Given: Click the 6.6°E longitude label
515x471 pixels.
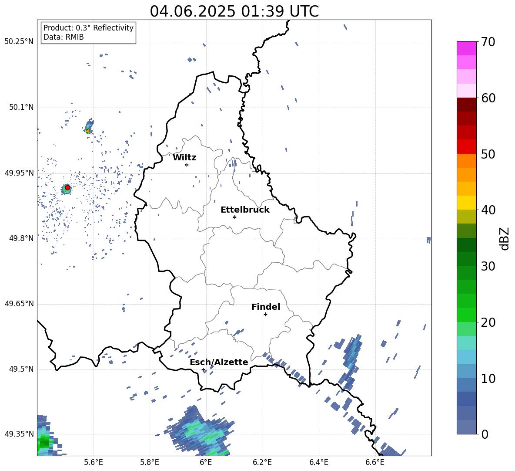Looking at the screenshot, I should pos(375,462).
